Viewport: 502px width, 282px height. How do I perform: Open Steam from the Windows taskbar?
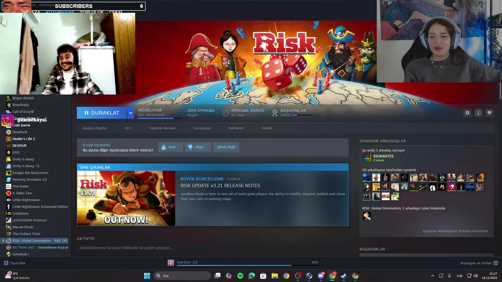(344, 276)
